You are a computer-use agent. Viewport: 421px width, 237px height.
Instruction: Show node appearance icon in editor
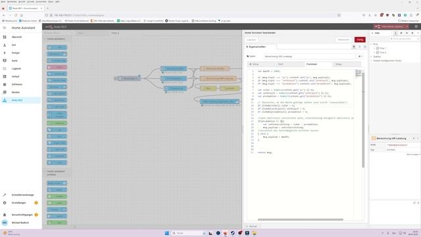tap(365, 47)
